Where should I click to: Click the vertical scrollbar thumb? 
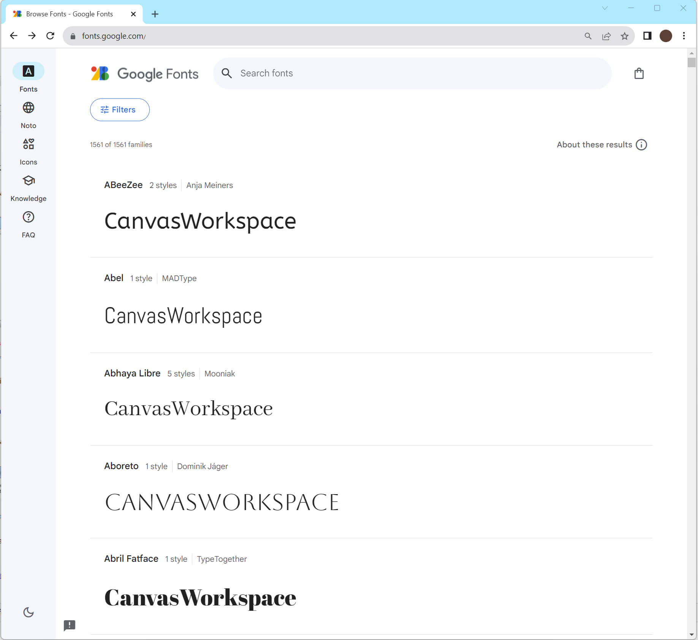coord(692,62)
